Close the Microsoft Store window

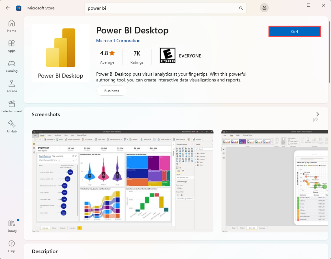tap(324, 5)
